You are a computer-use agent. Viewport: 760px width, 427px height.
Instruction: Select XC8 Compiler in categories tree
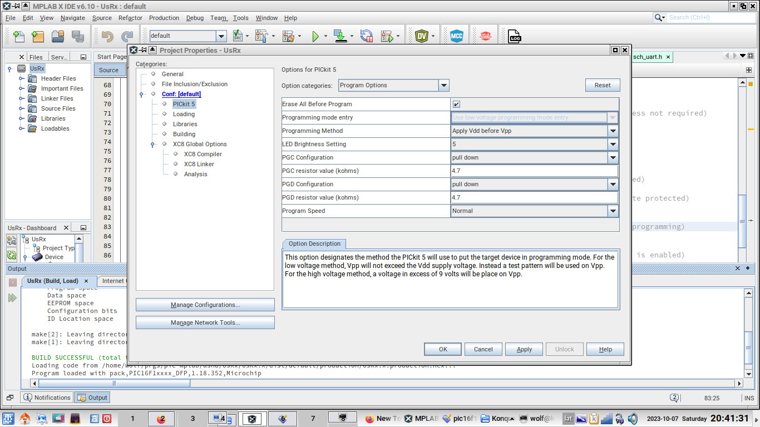(x=203, y=154)
